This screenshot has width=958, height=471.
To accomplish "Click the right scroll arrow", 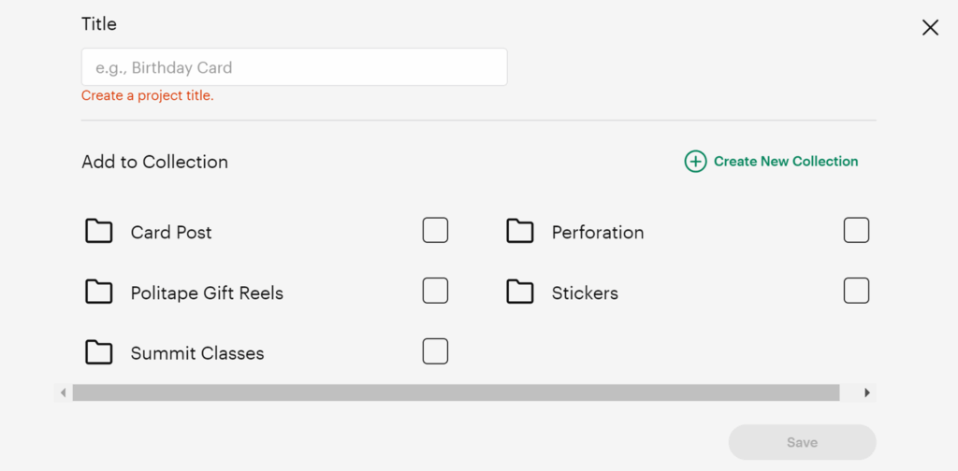I will click(x=867, y=392).
